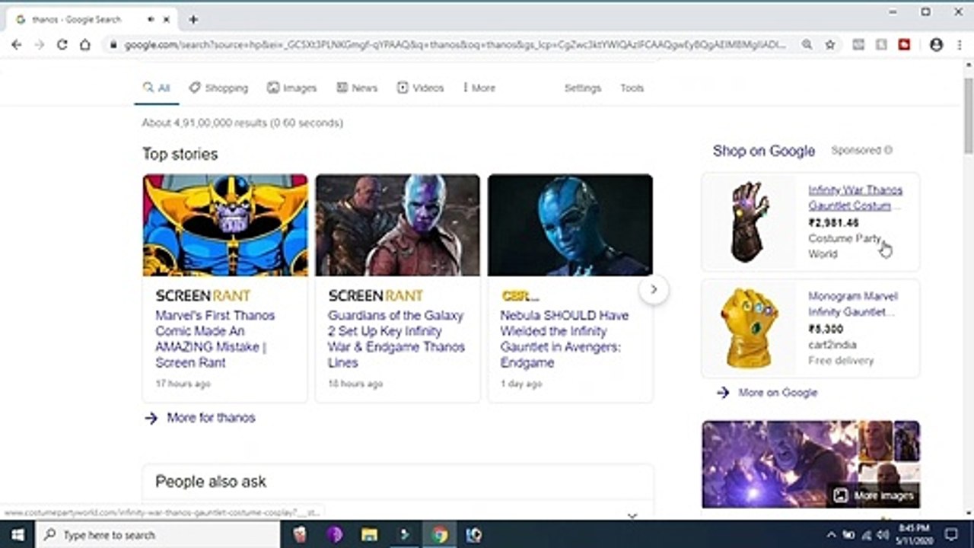Click the CBR source logo
The width and height of the screenshot is (974, 548).
click(520, 295)
